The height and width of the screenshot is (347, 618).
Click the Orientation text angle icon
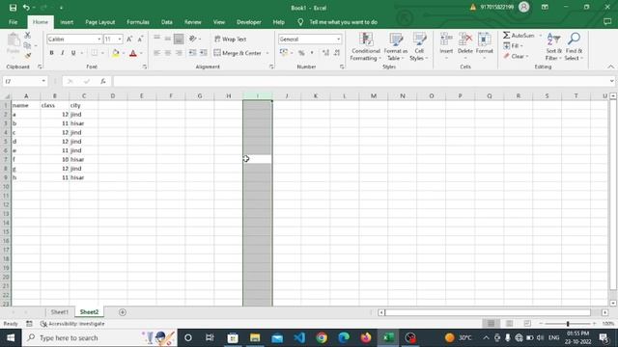193,39
